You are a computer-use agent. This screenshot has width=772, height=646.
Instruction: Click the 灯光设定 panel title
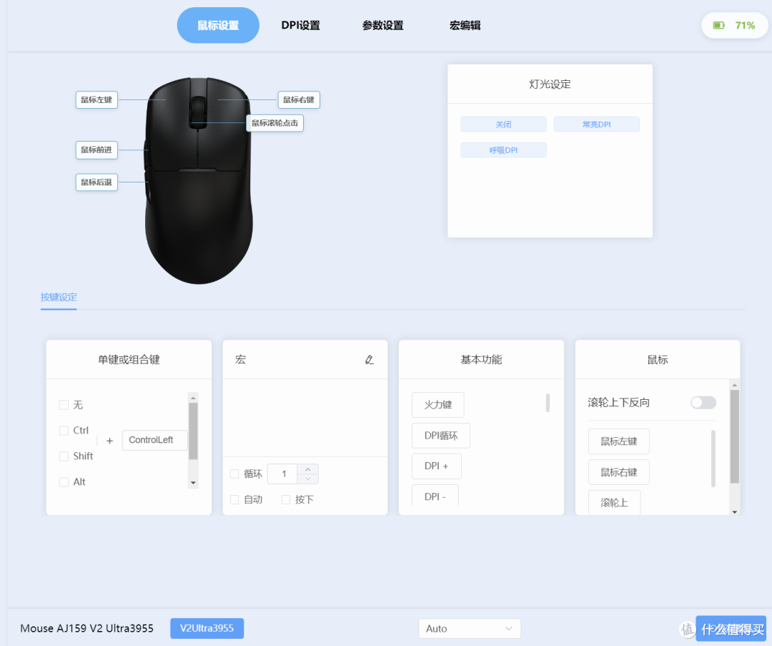coord(550,84)
